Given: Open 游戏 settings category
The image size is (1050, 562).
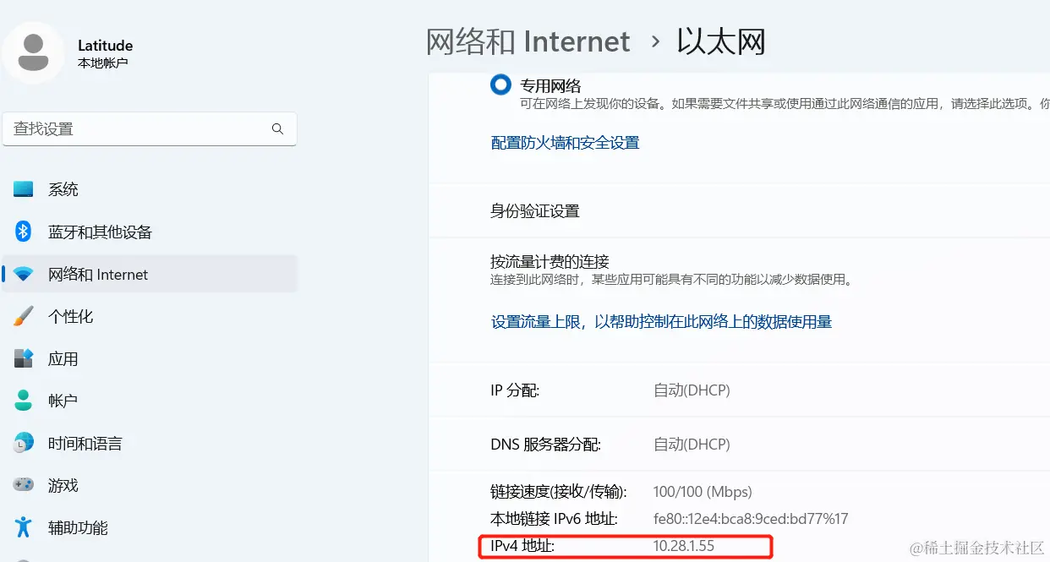Looking at the screenshot, I should point(150,485).
